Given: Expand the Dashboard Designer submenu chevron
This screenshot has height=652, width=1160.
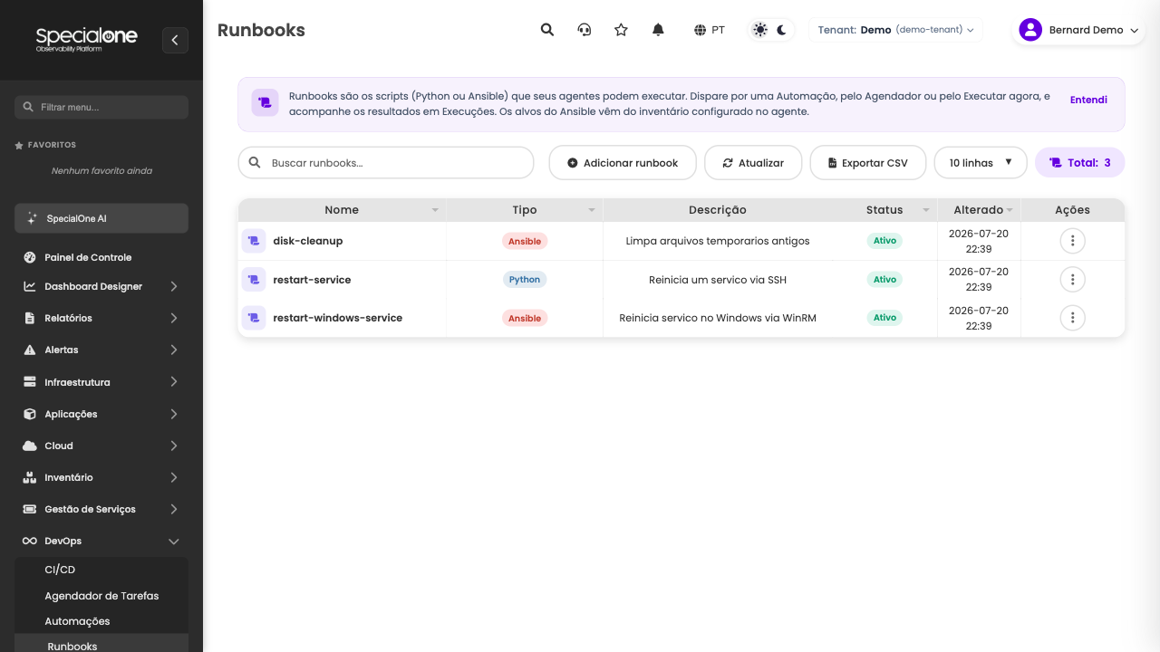Looking at the screenshot, I should (x=174, y=286).
